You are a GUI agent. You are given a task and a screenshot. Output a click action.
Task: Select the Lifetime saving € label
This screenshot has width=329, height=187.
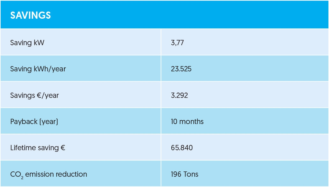pyautogui.click(x=38, y=147)
